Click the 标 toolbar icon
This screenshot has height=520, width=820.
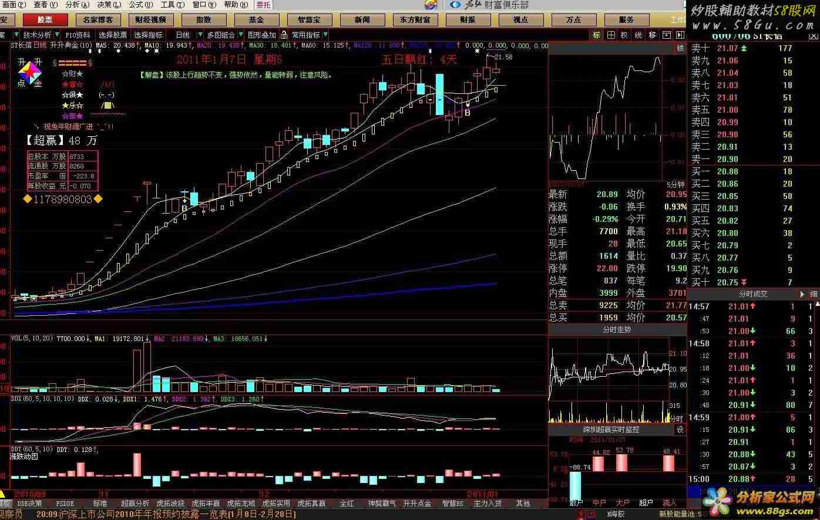point(597,35)
